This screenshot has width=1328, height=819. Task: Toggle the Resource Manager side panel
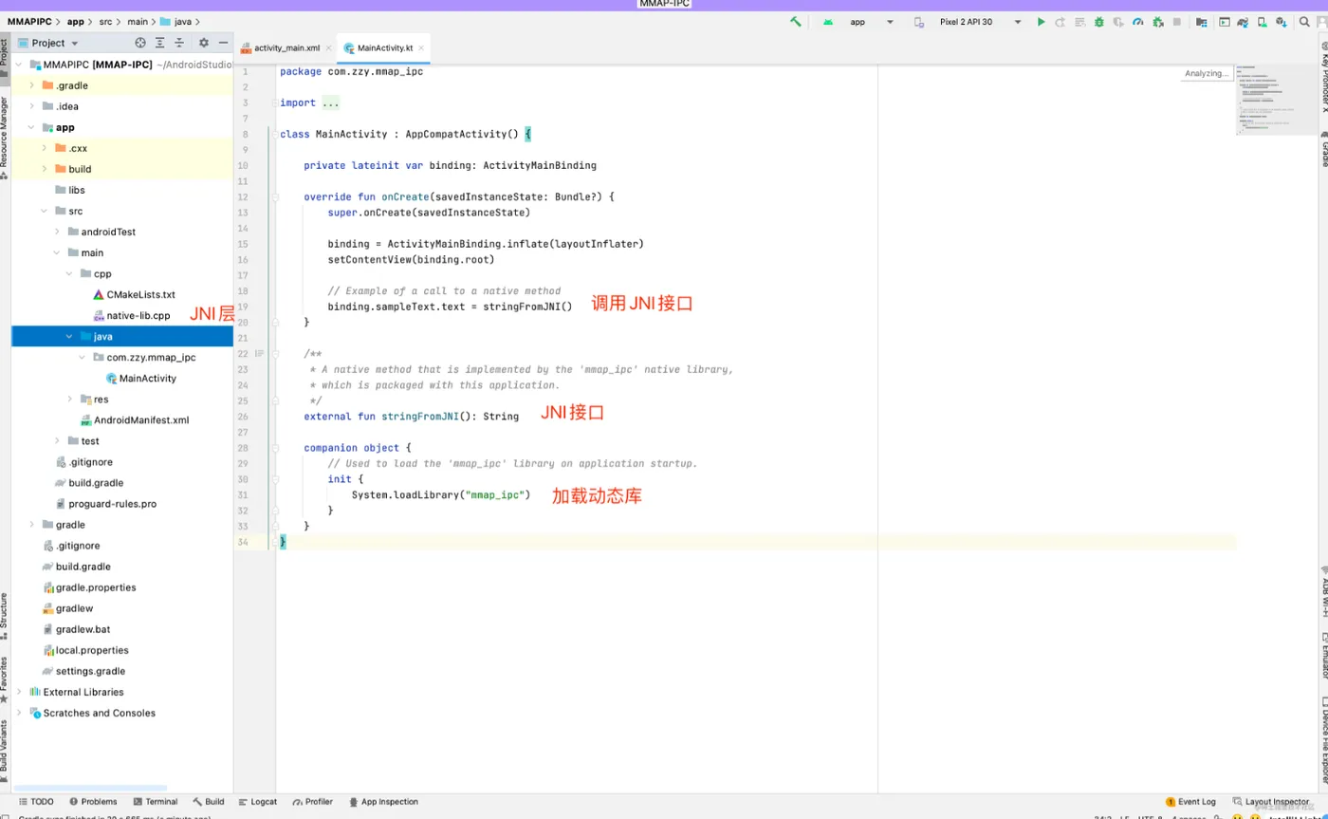point(5,138)
